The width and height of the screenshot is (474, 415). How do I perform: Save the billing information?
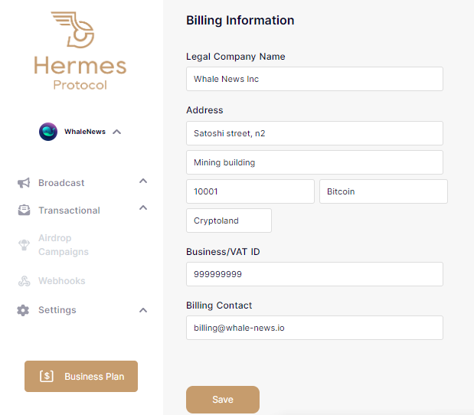click(x=223, y=400)
